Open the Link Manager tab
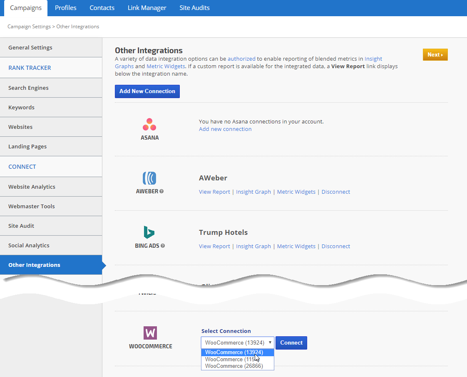467x377 pixels. coord(147,8)
